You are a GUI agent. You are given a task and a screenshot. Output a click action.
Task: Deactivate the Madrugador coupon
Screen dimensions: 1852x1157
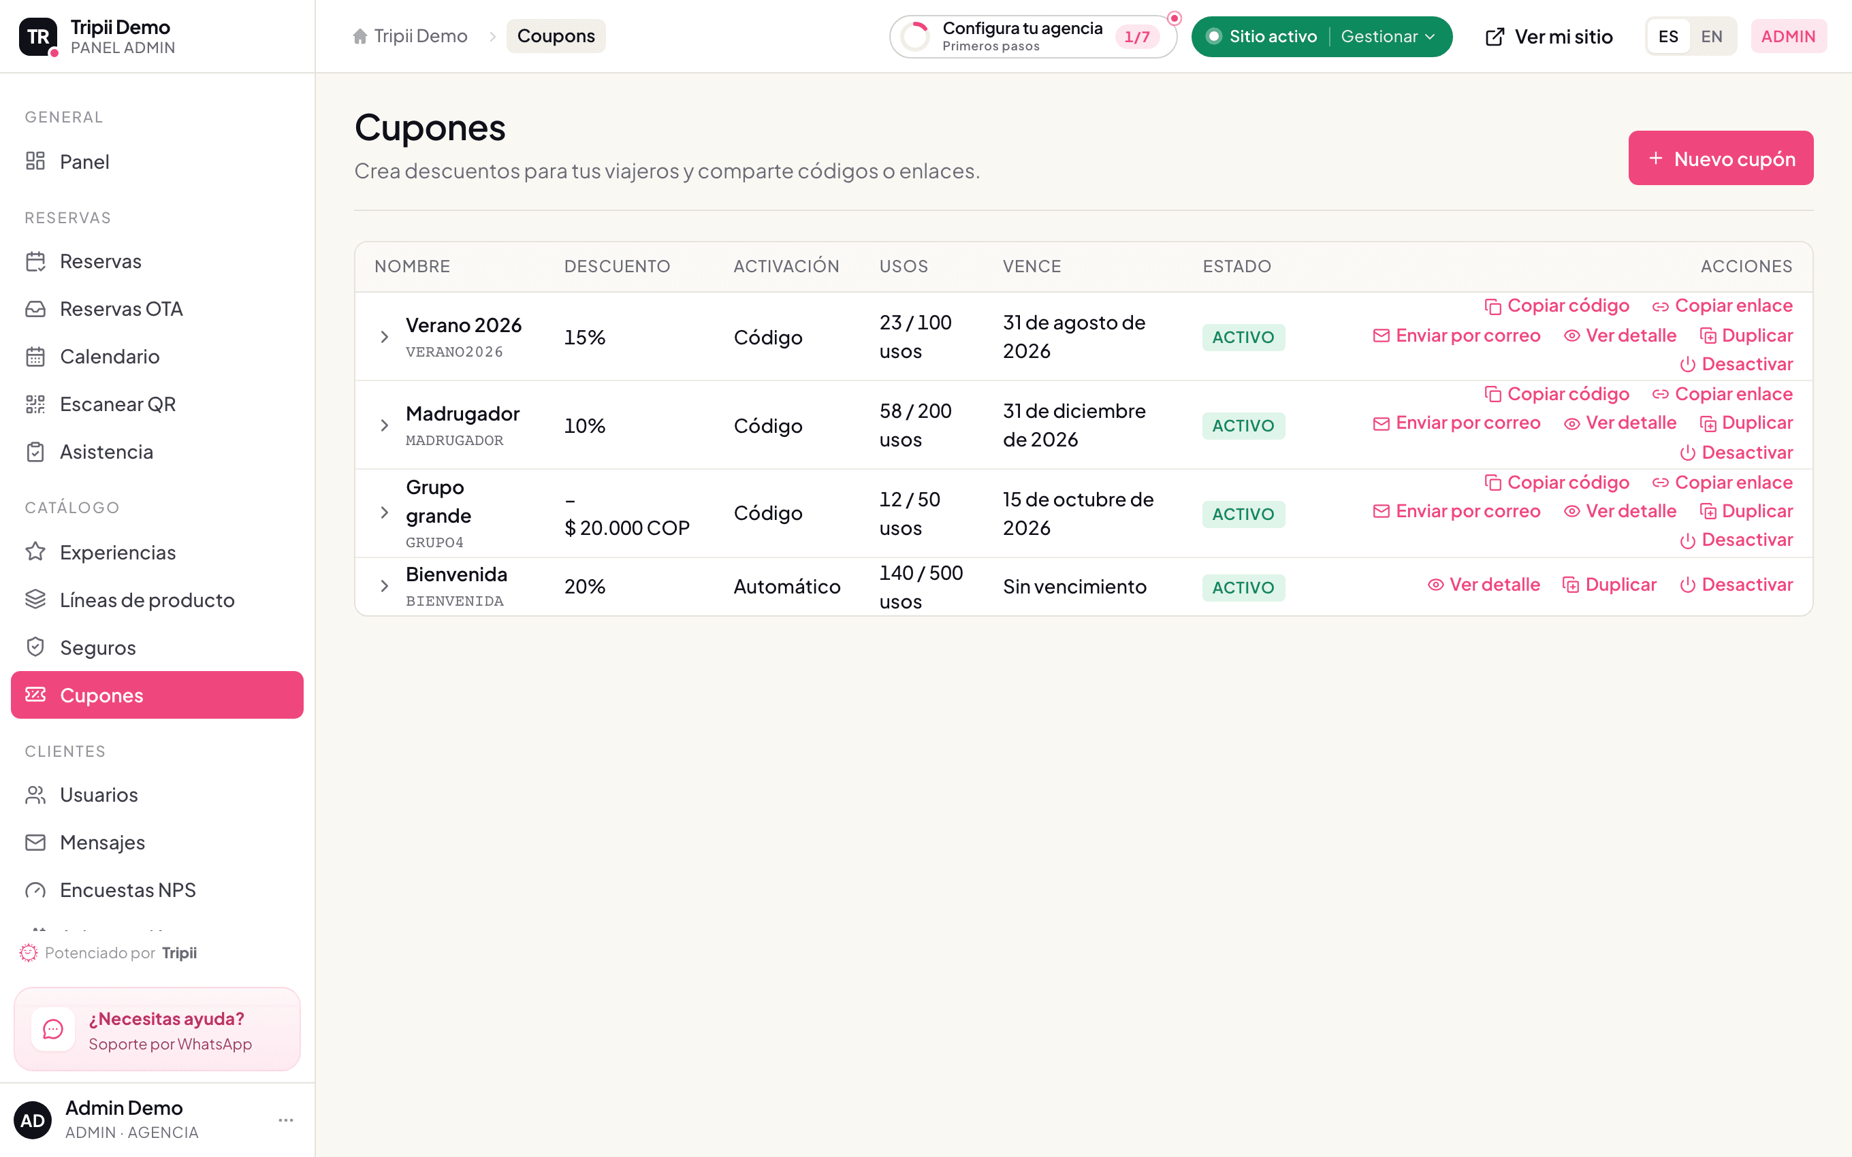(1736, 453)
